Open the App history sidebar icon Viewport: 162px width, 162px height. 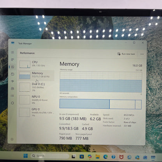[12, 74]
